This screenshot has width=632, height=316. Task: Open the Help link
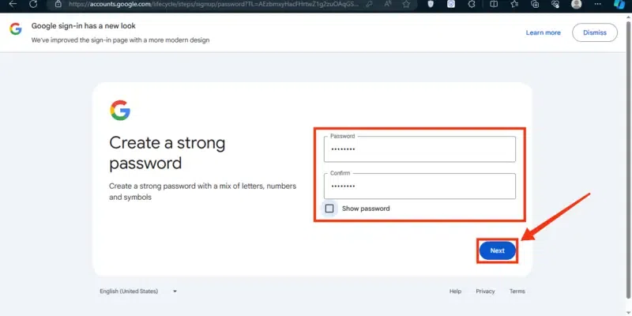pyautogui.click(x=456, y=291)
